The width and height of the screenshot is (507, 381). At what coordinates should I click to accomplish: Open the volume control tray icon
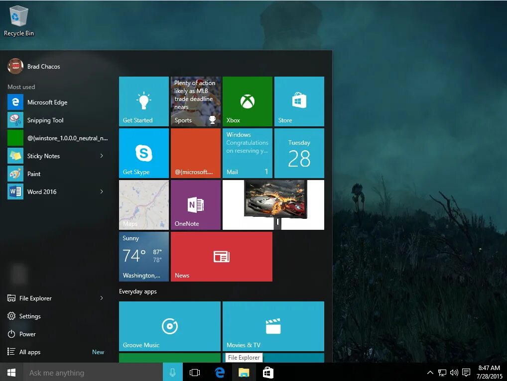tap(454, 373)
